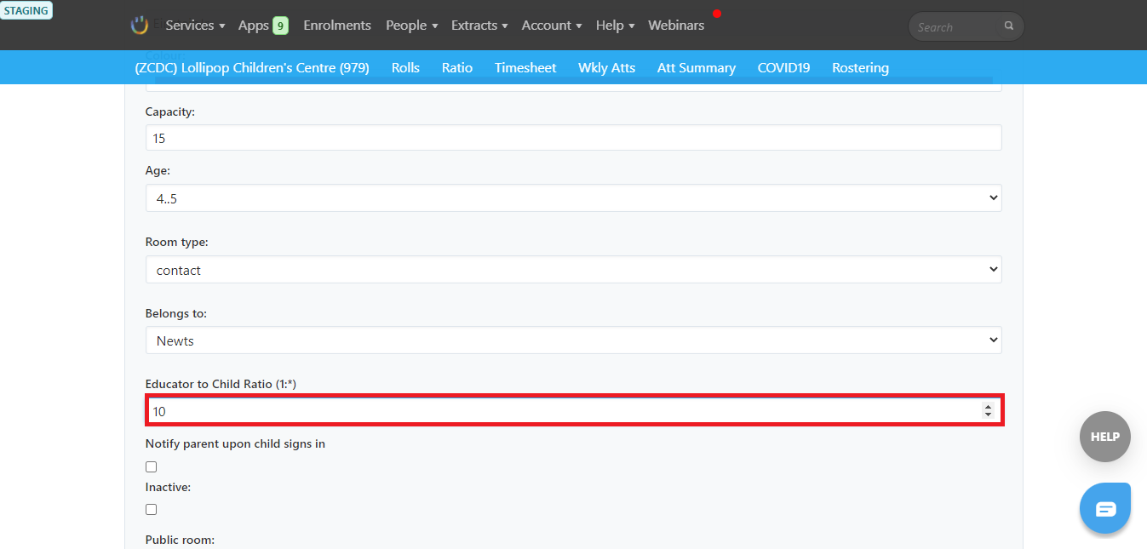The image size is (1147, 549).
Task: Open the Apps badge showing 9
Action: [x=280, y=26]
